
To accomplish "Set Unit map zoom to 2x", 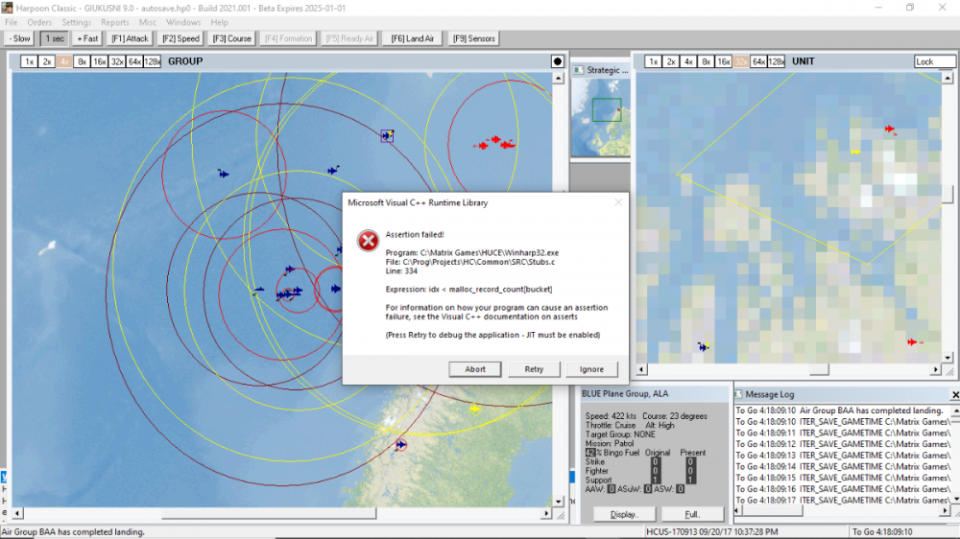I will [x=671, y=61].
